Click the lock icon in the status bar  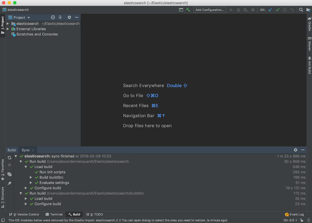(302, 220)
